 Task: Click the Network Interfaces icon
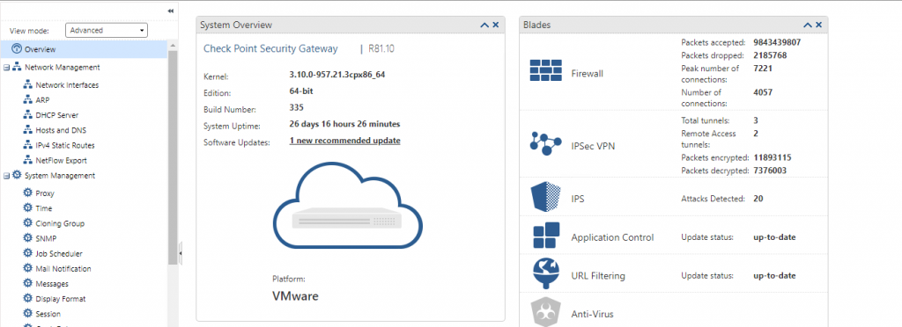tap(27, 85)
